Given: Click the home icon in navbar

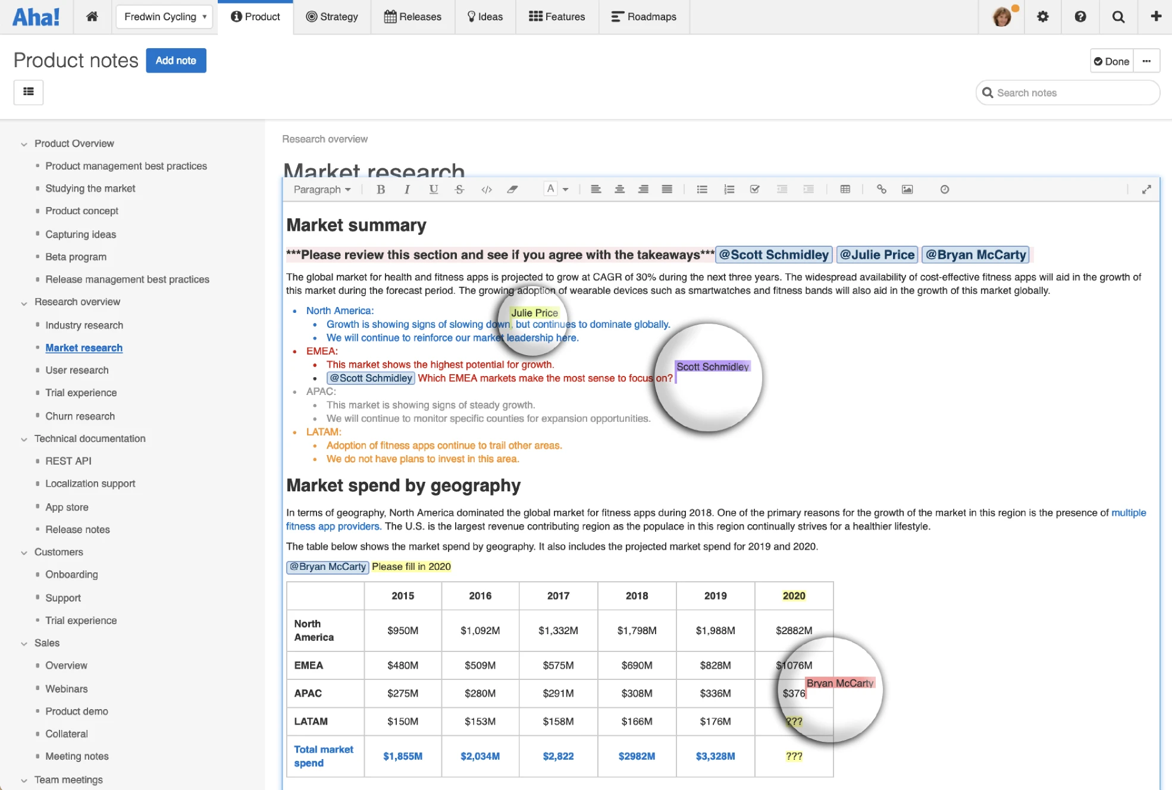Looking at the screenshot, I should point(92,17).
